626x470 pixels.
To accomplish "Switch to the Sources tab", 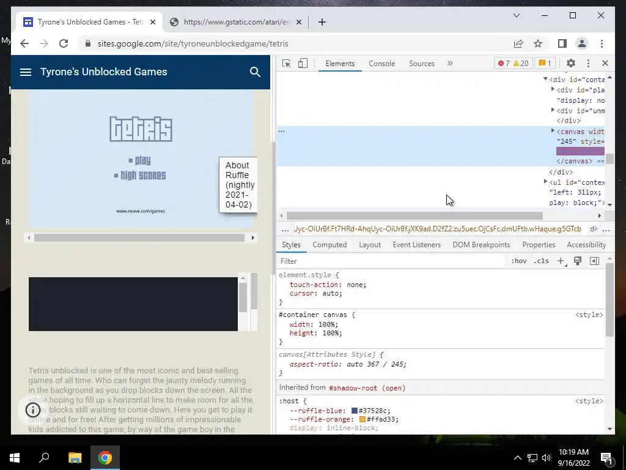I will (422, 64).
